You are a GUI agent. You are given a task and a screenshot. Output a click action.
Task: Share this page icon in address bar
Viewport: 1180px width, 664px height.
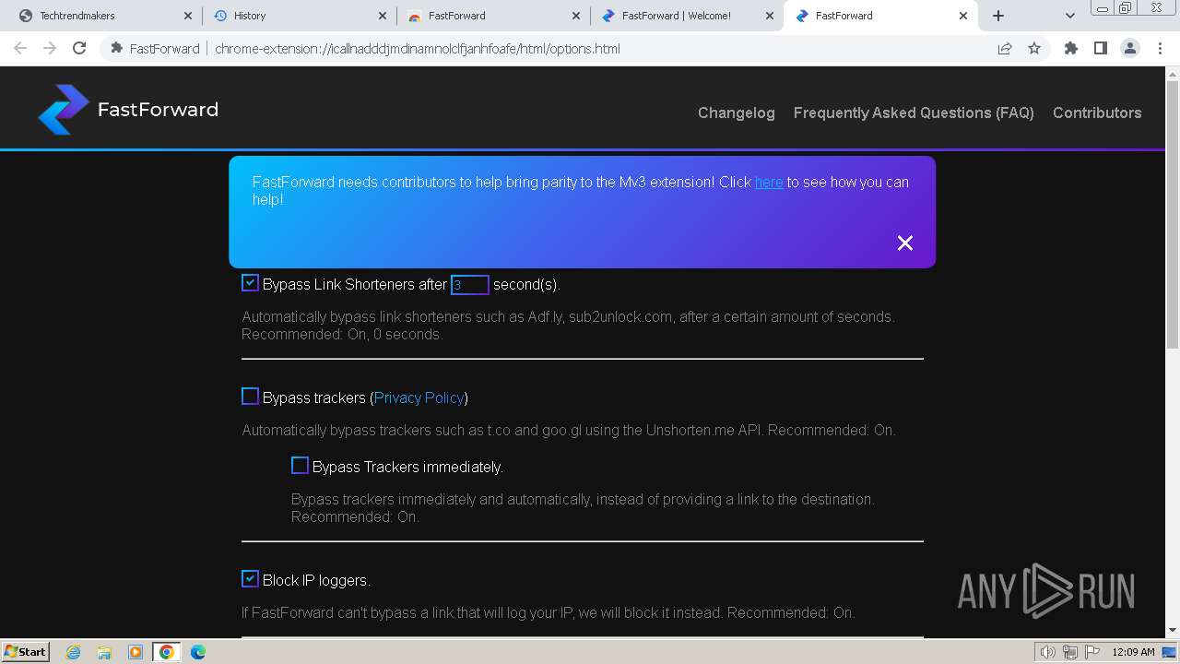tap(1005, 48)
